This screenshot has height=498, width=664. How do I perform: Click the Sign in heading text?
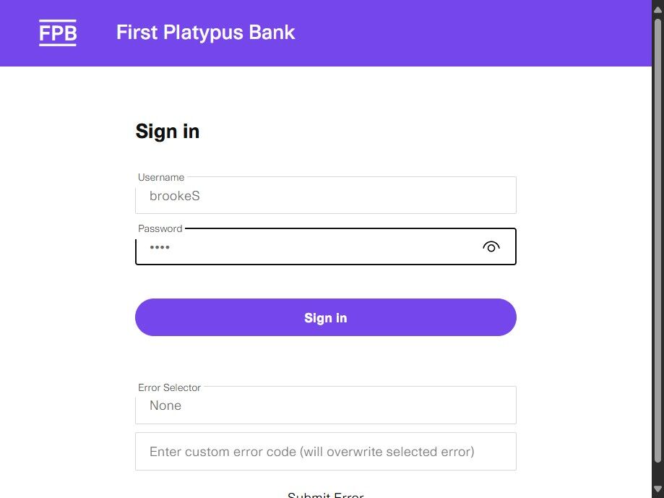pyautogui.click(x=168, y=132)
